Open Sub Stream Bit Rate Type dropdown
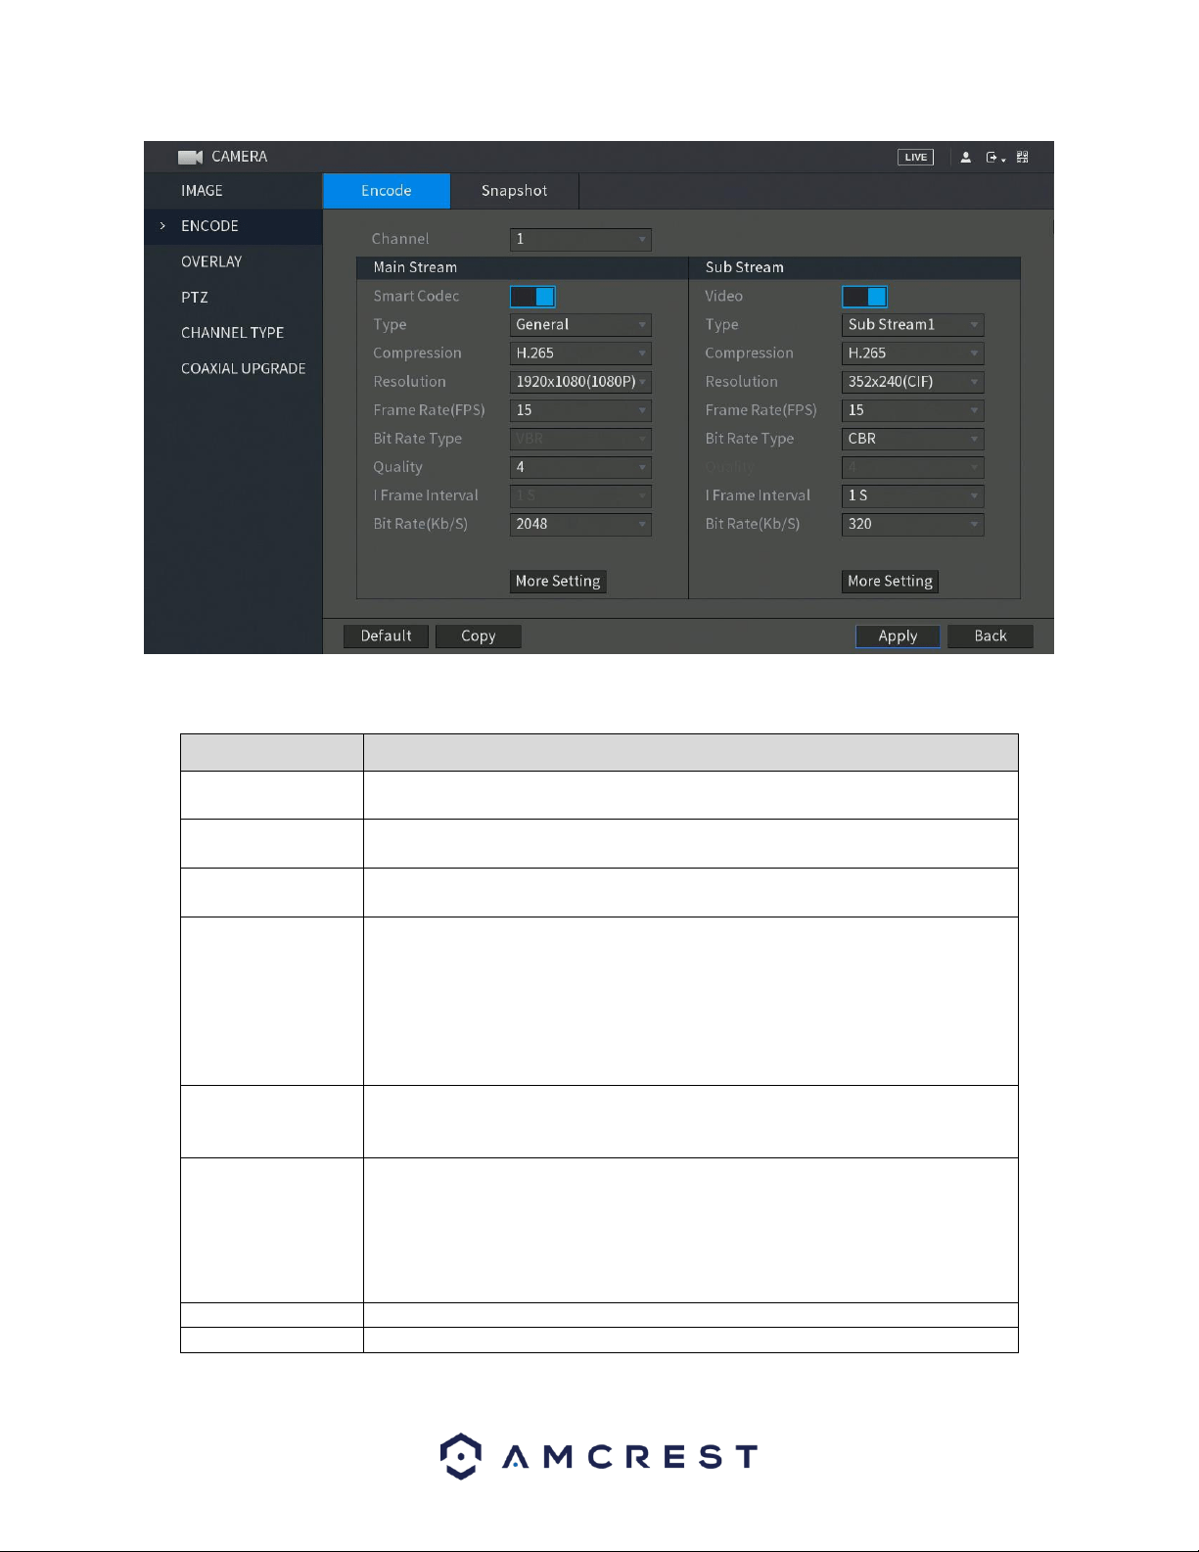Screen dimensions: 1199x1552 (x=912, y=439)
